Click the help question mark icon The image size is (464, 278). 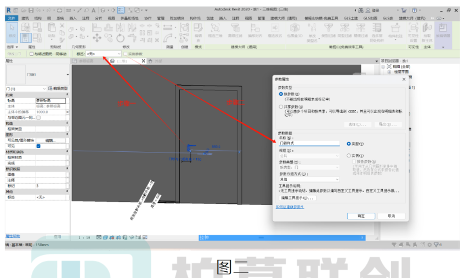[414, 10]
